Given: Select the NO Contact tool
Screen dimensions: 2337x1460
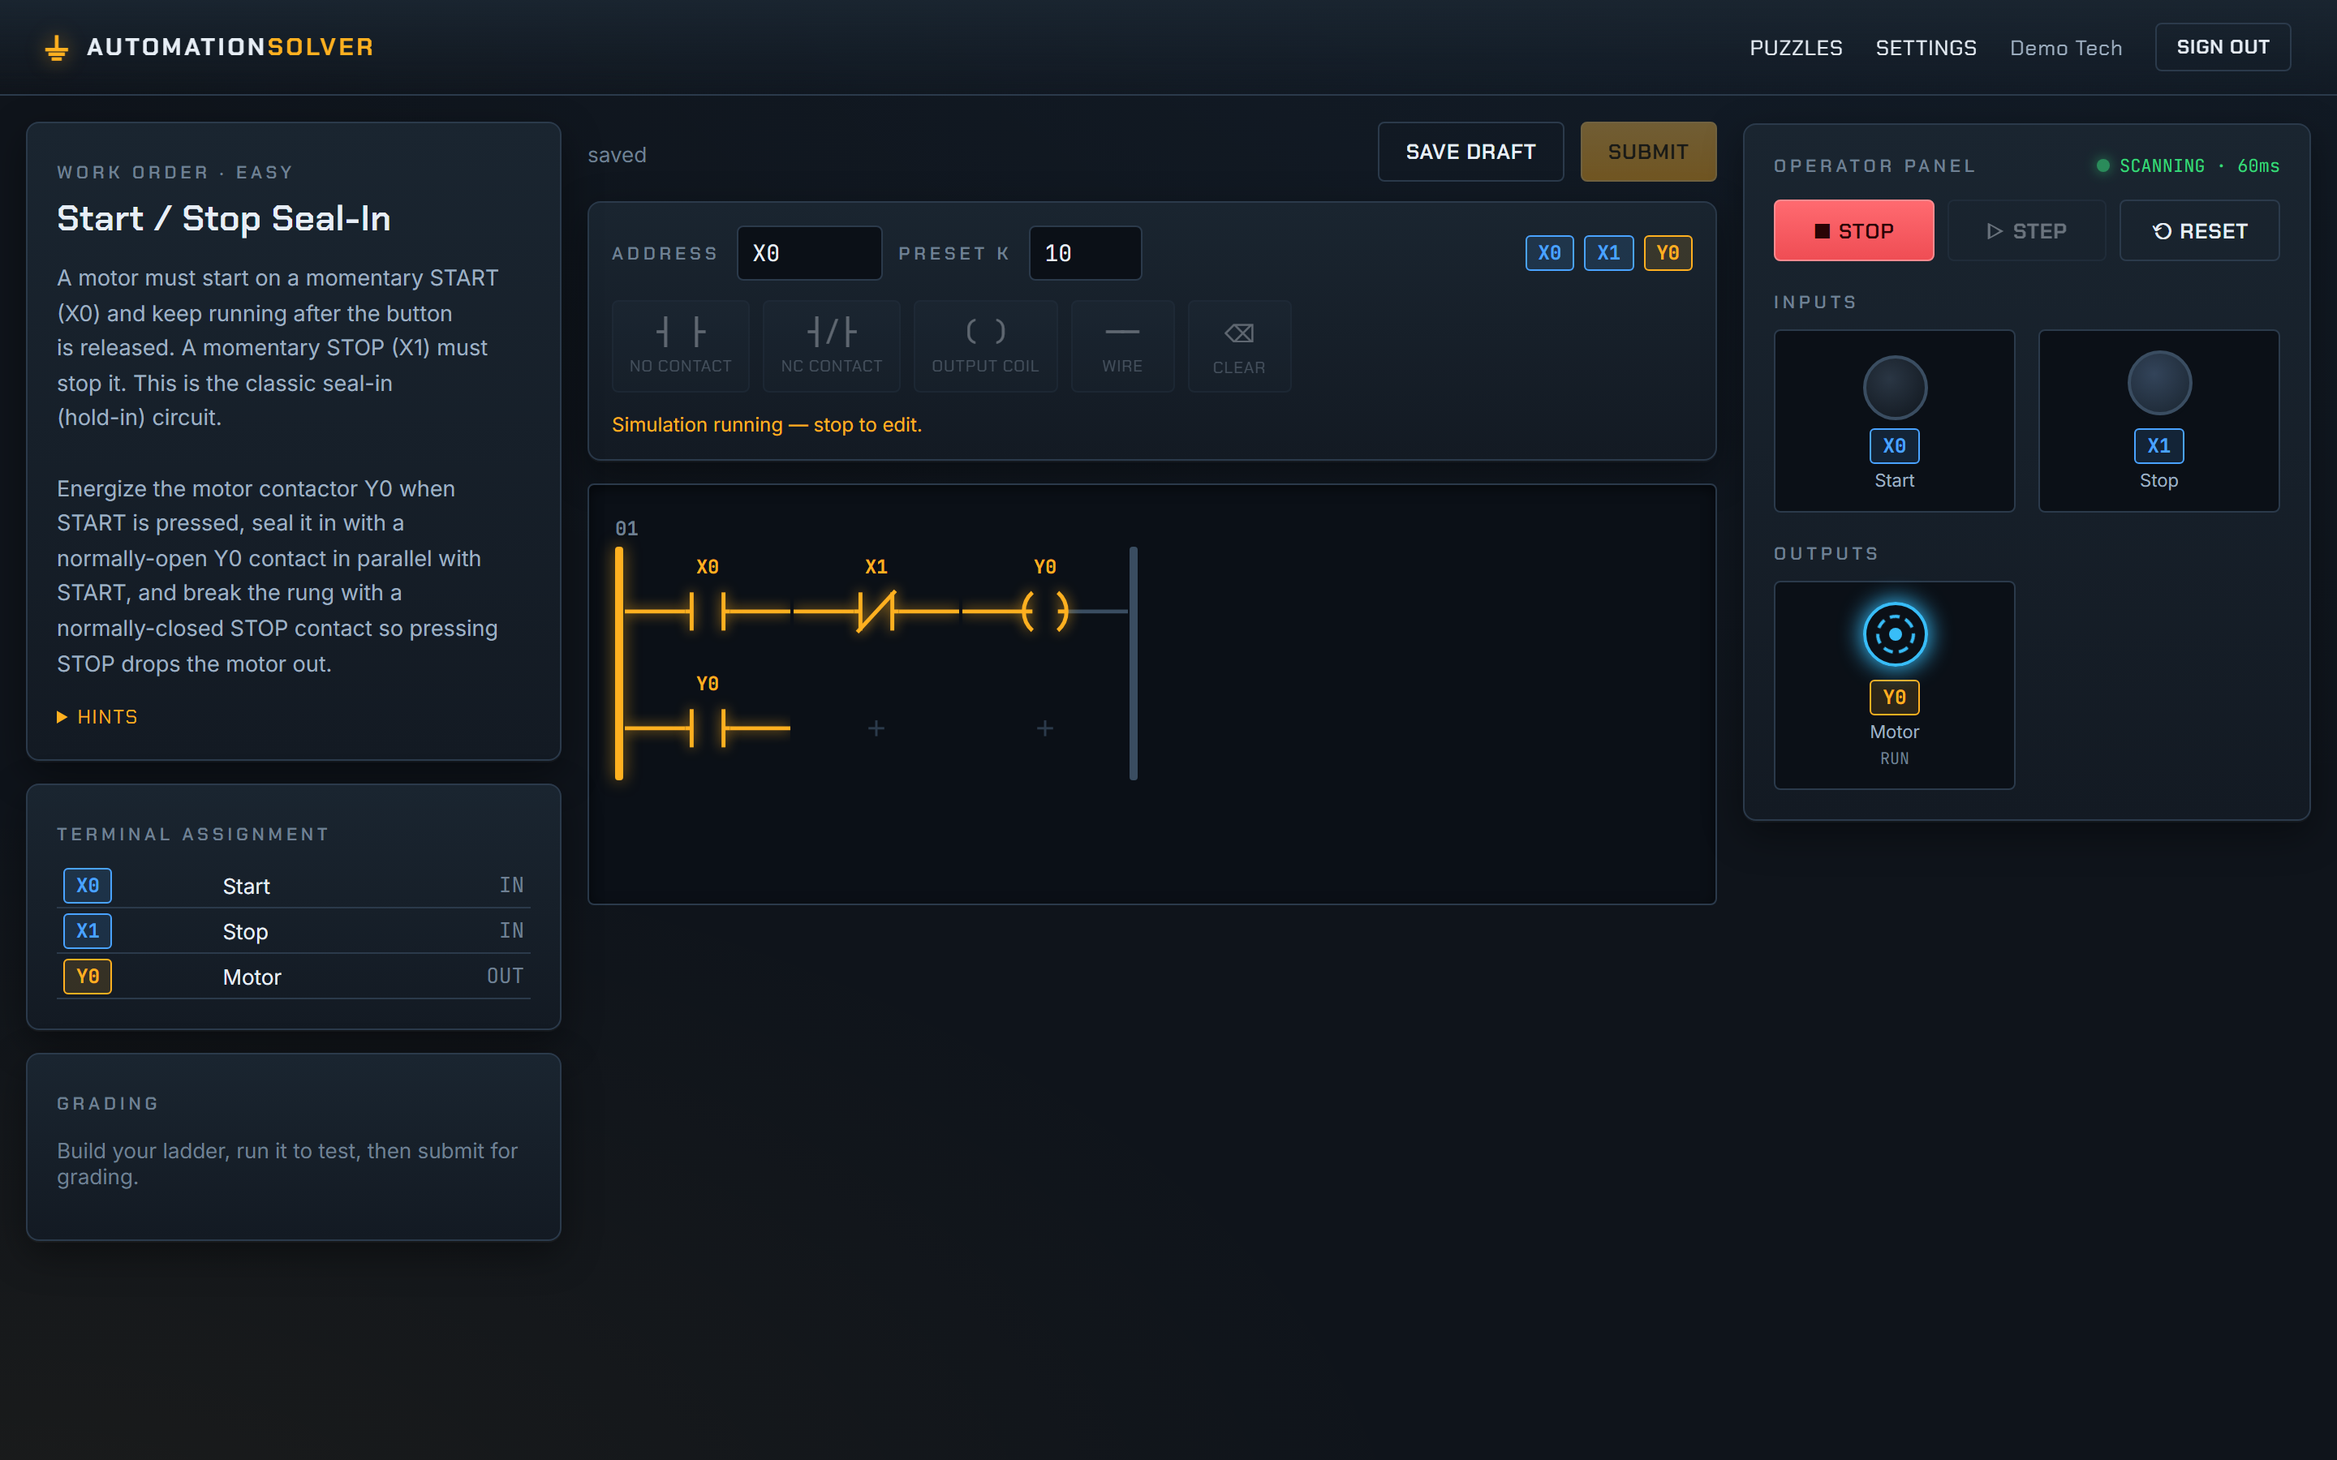Looking at the screenshot, I should click(x=681, y=346).
